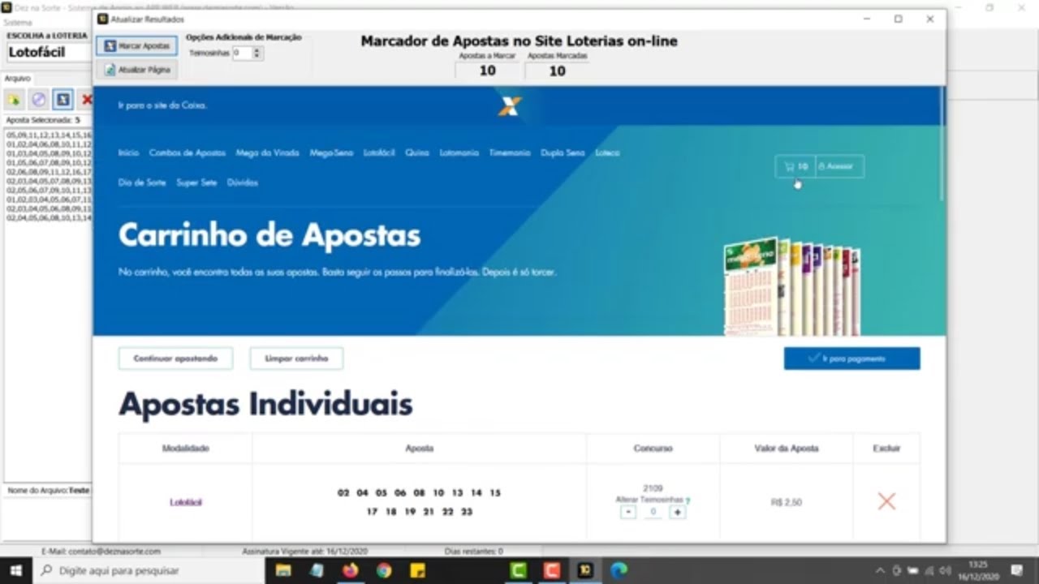Open the Dupla Sena navigation link
Viewport: 1039px width, 584px height.
[563, 152]
